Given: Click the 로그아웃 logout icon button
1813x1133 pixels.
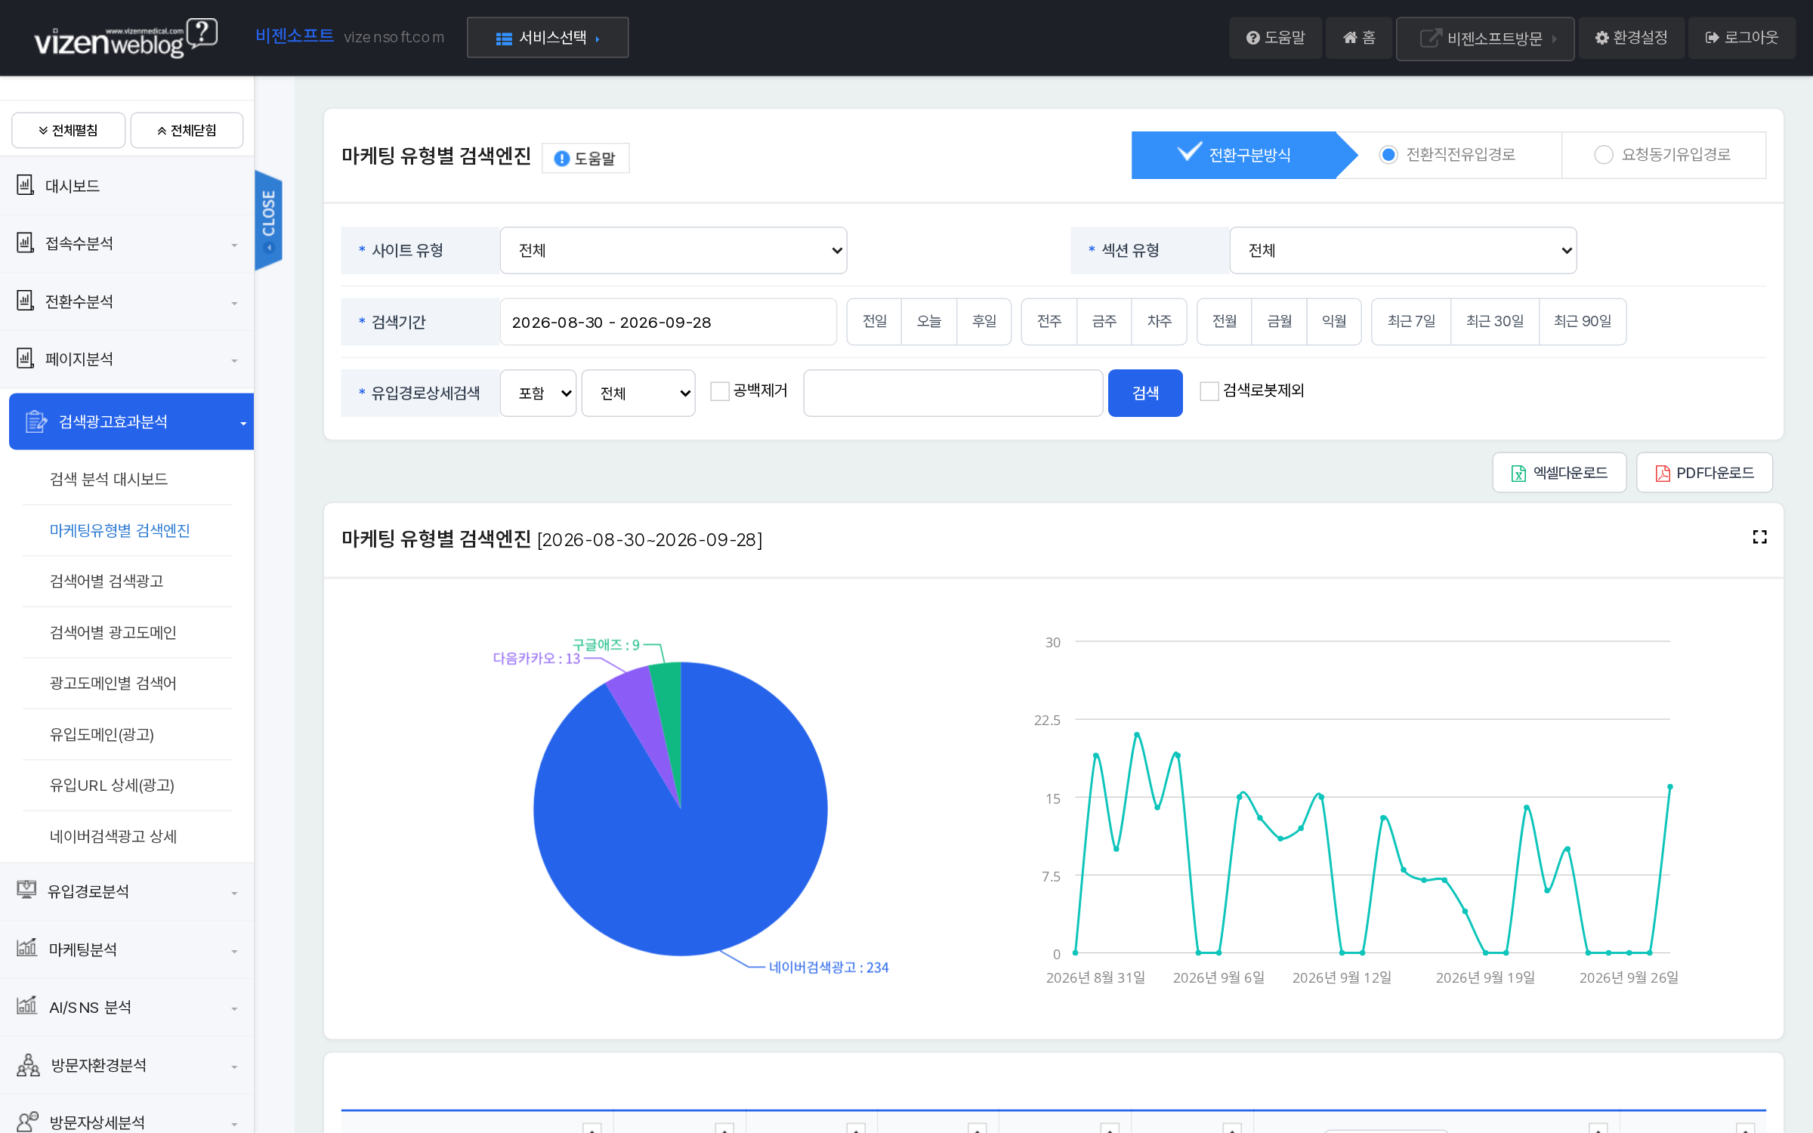Looking at the screenshot, I should pos(1742,38).
